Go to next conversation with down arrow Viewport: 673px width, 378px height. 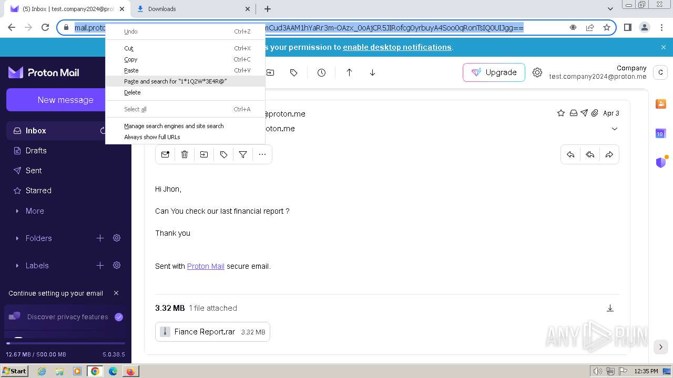372,72
